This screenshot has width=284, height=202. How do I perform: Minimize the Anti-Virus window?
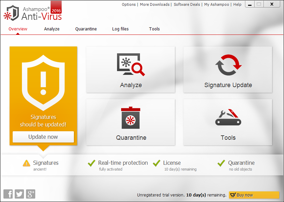(x=250, y=4)
